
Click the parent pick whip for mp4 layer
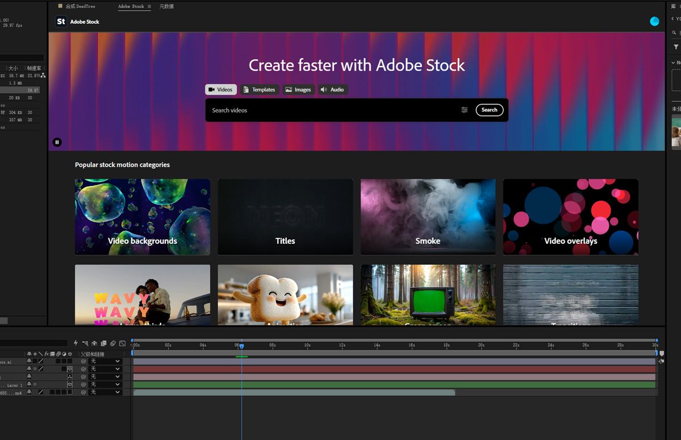point(83,392)
